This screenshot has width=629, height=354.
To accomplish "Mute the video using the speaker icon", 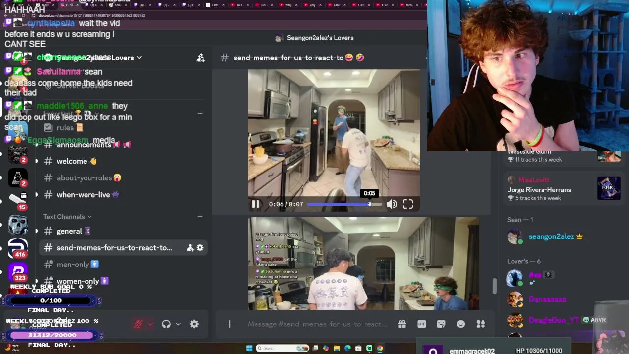I will [392, 204].
